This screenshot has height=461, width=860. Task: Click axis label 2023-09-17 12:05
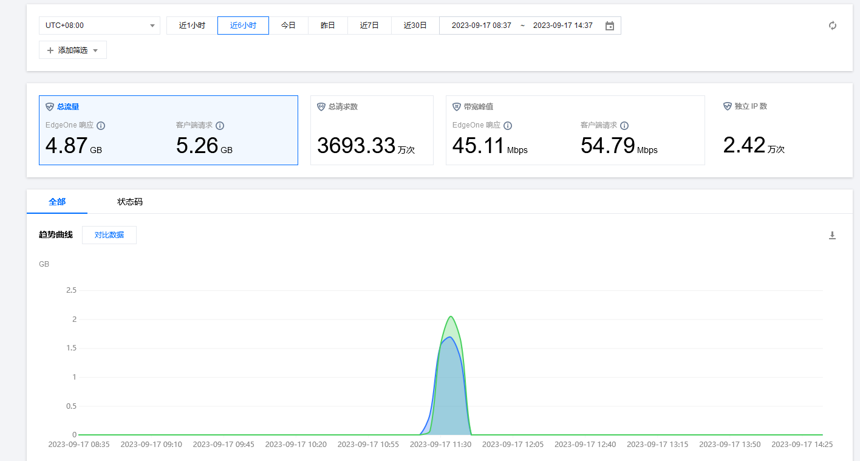coord(513,445)
